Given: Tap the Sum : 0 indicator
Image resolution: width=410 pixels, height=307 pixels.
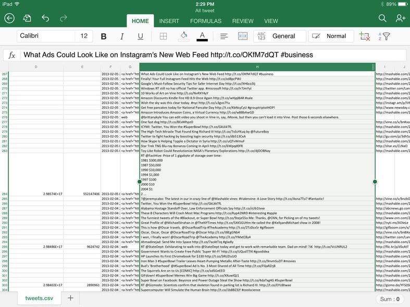Looking at the screenshot, I should [x=390, y=299].
